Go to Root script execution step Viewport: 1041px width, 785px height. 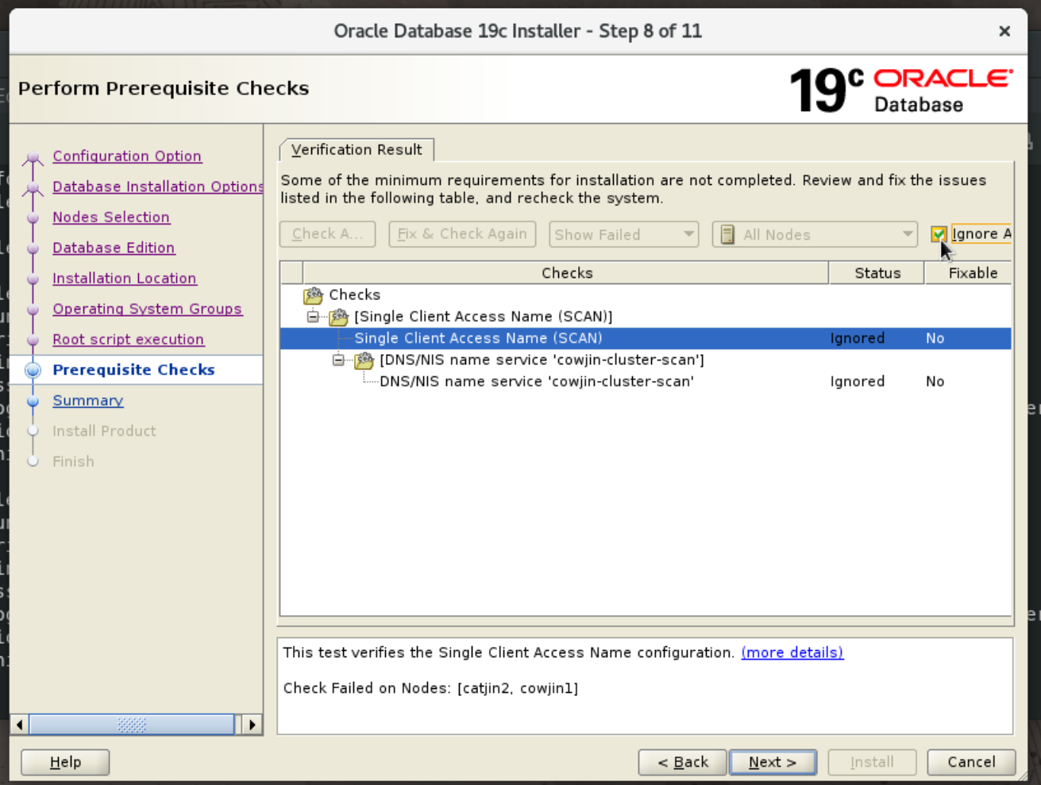click(129, 340)
